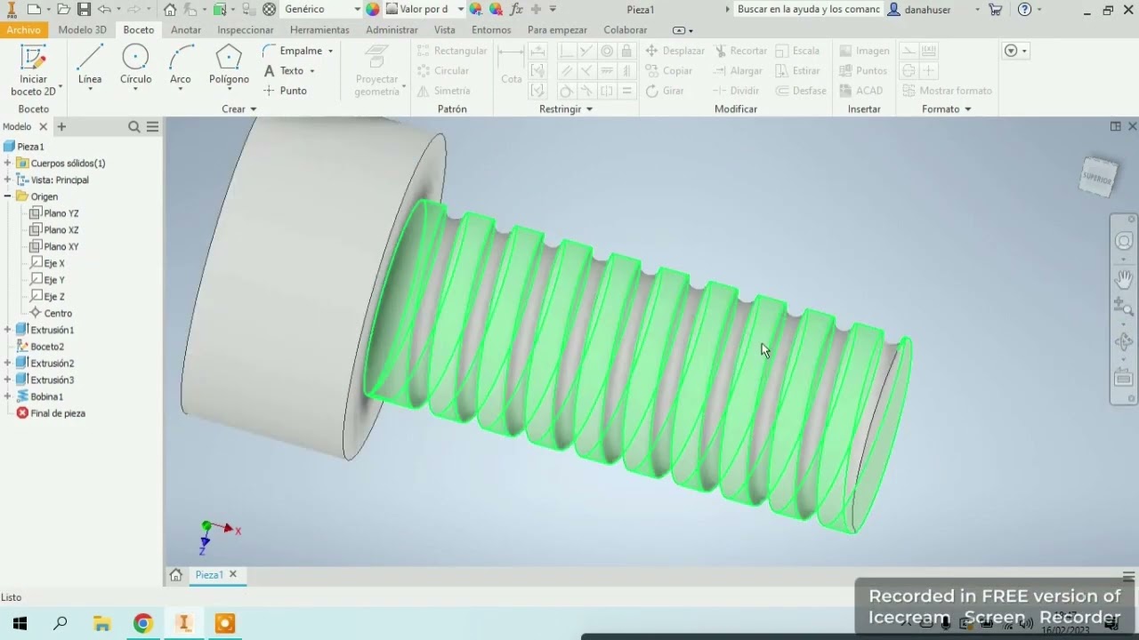Open the full navigation wheel
The image size is (1139, 640).
(x=1124, y=242)
